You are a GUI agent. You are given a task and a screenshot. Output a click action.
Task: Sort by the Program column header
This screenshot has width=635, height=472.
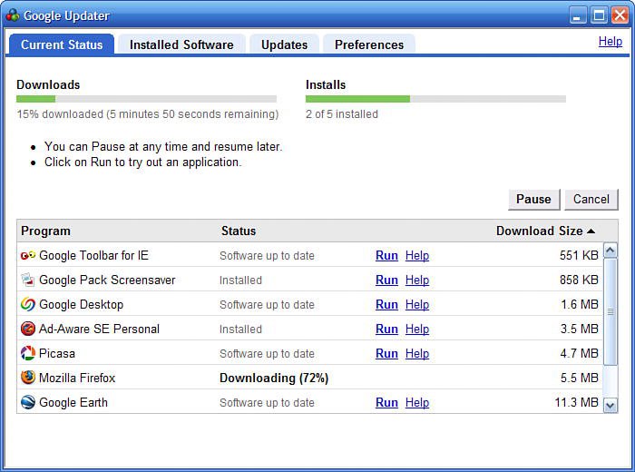click(45, 231)
